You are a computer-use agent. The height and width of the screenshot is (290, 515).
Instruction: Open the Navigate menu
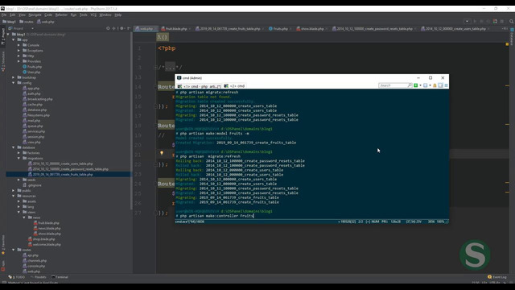(x=35, y=14)
